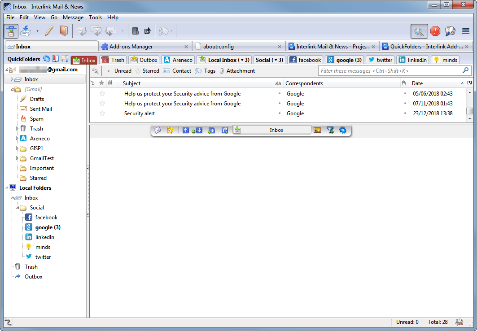Click the blue gear icon in current-folder bar
Viewport: 477px width, 331px height.
pyautogui.click(x=343, y=130)
